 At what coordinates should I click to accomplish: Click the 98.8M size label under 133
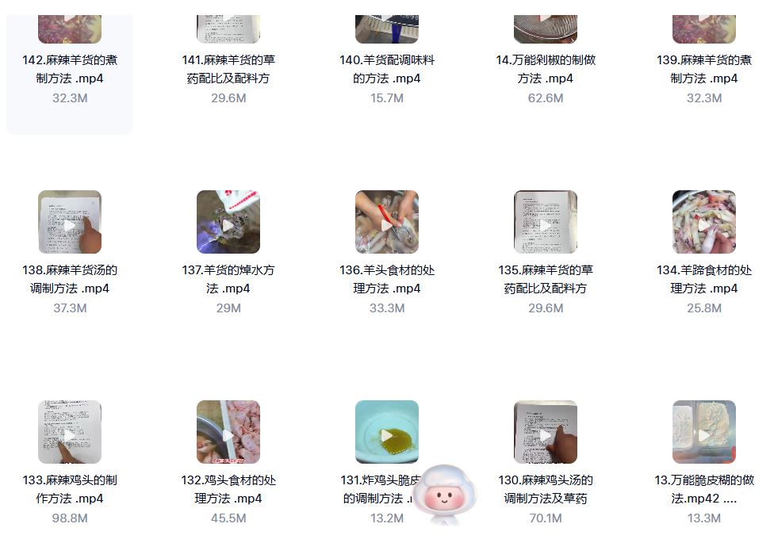coord(70,518)
